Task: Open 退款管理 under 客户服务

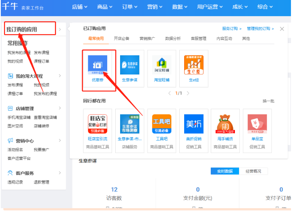Action: (42, 182)
